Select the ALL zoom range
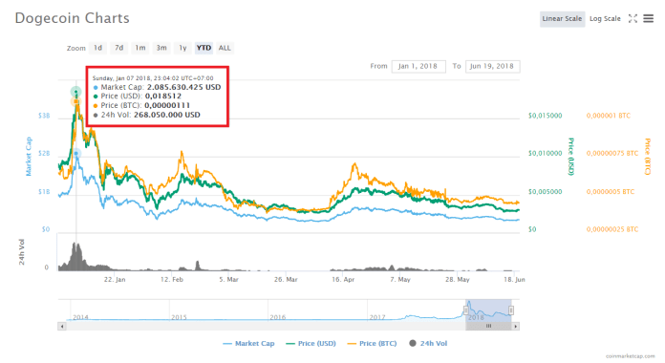Viewport: 665px width, 363px height. pyautogui.click(x=225, y=48)
